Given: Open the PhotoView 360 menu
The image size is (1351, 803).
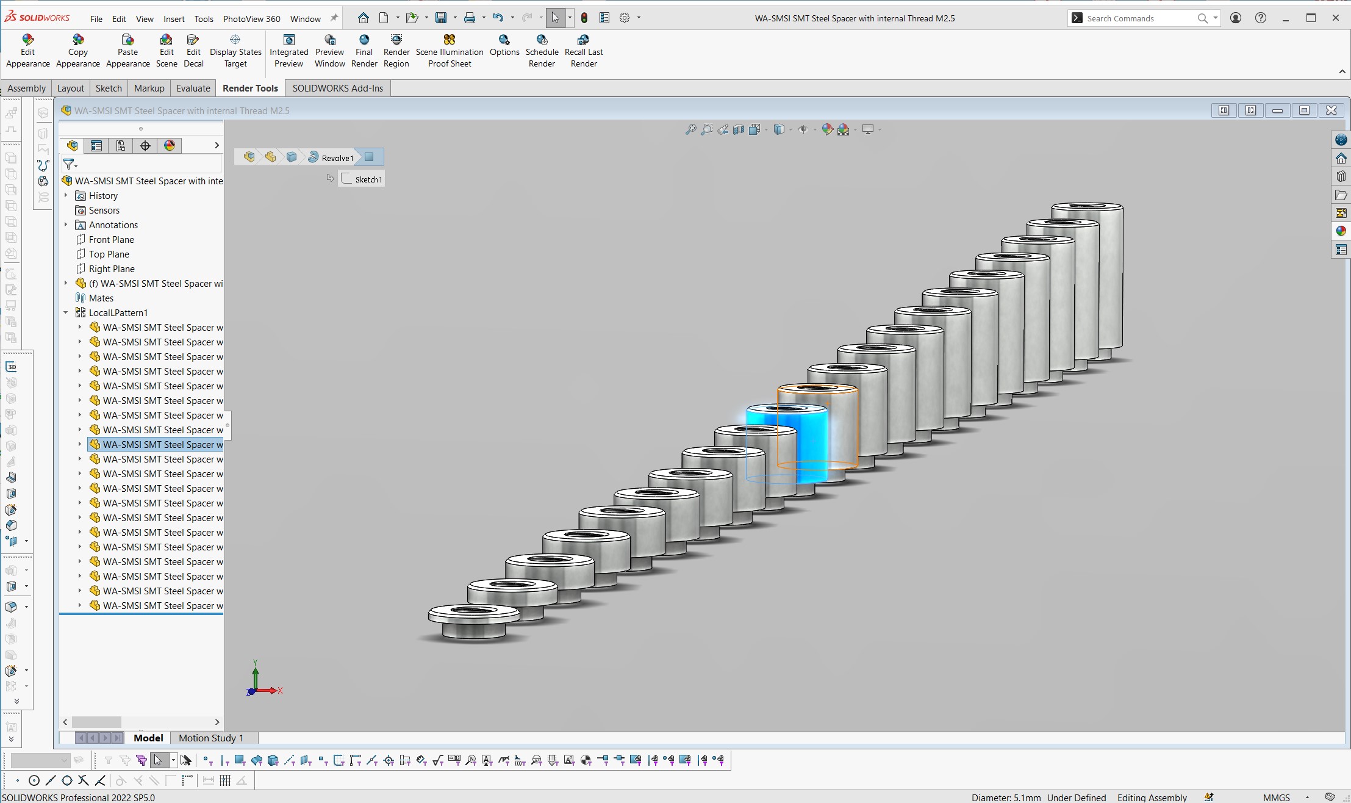Looking at the screenshot, I should (251, 19).
